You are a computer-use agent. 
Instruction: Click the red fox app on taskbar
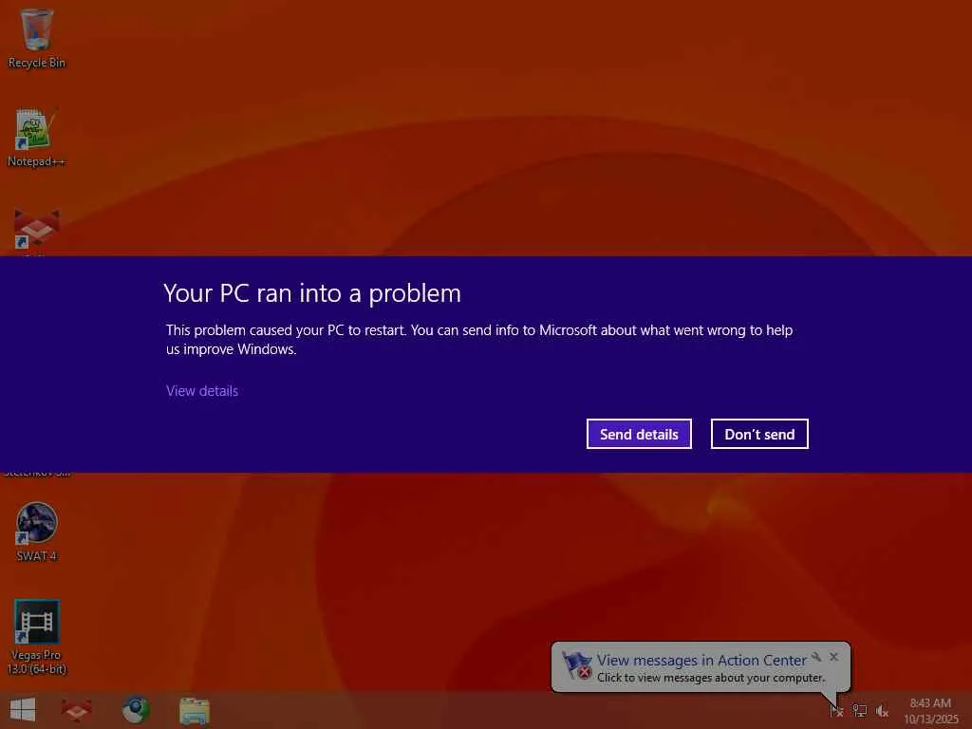(x=76, y=710)
